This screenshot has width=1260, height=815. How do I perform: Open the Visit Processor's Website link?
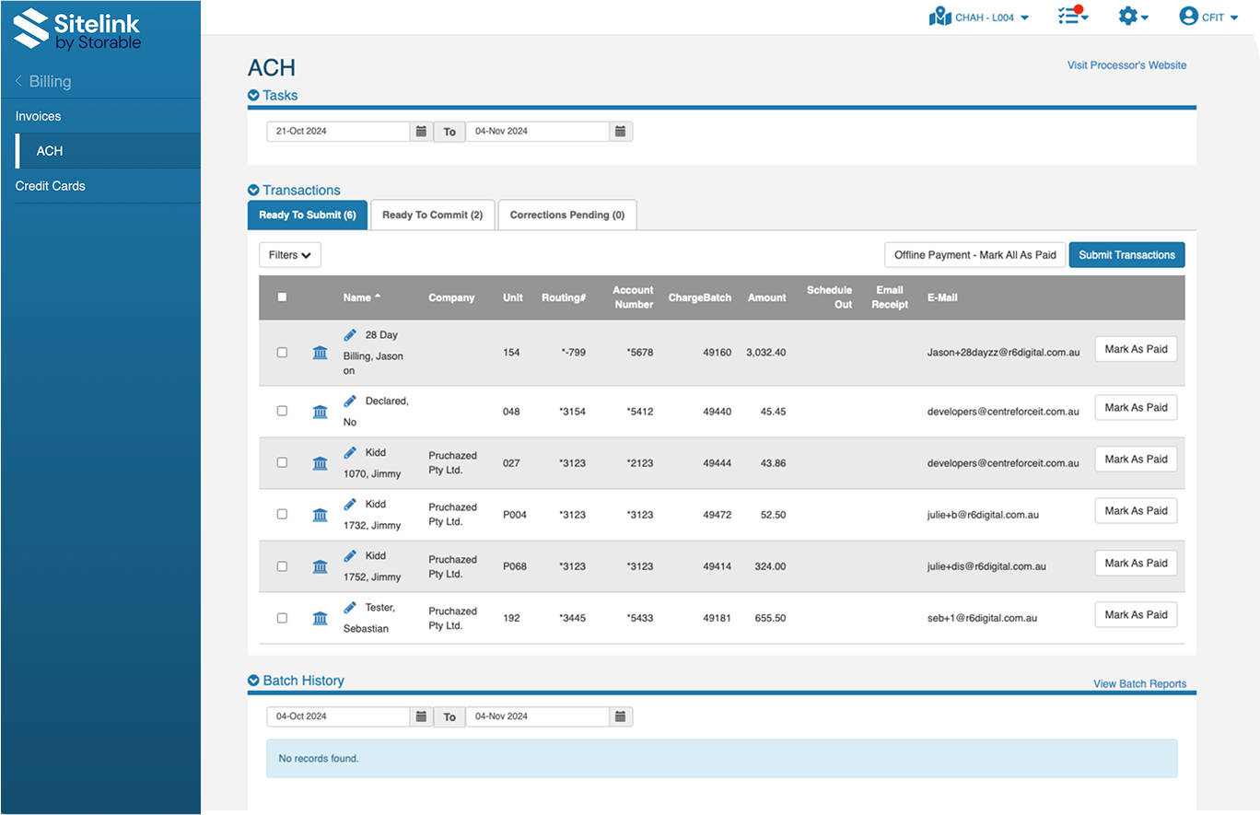1126,65
